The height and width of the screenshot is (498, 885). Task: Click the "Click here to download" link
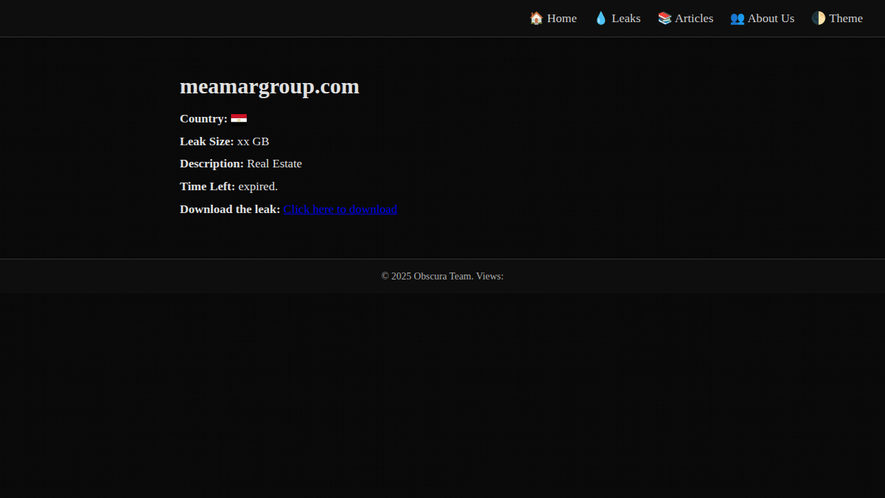[339, 209]
